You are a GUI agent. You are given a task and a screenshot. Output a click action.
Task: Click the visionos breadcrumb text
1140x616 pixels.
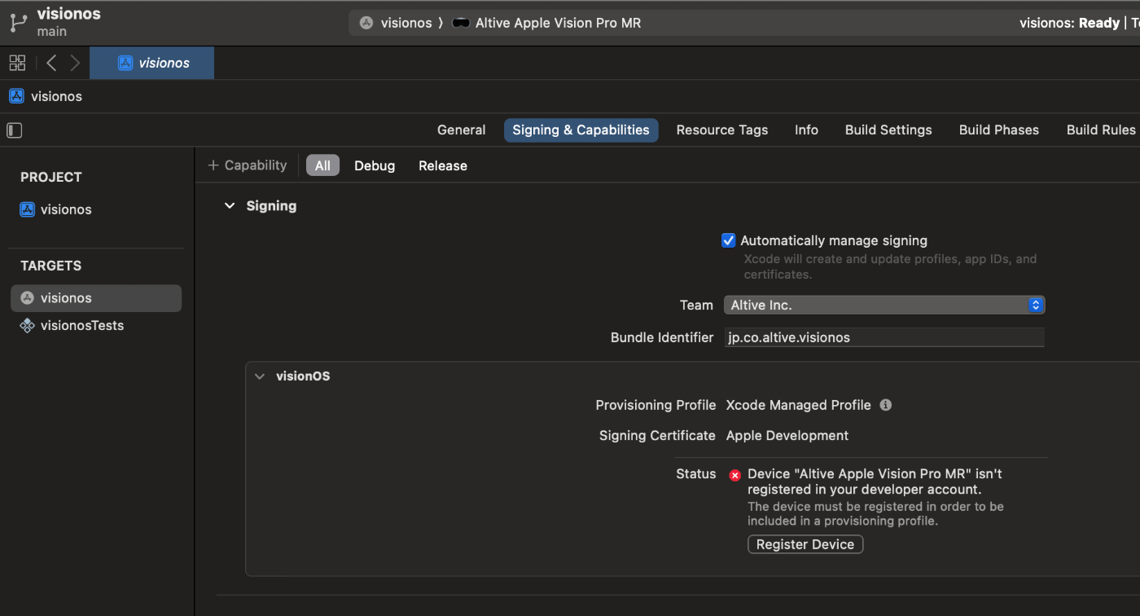point(56,96)
